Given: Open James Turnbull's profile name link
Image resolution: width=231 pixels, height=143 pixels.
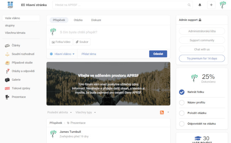Looking at the screenshot, I should [x=70, y=132].
